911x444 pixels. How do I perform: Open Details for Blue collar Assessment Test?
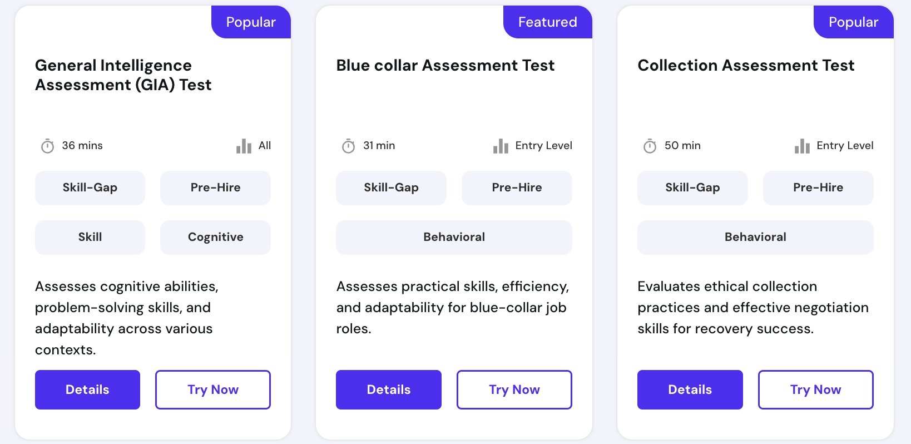(389, 389)
